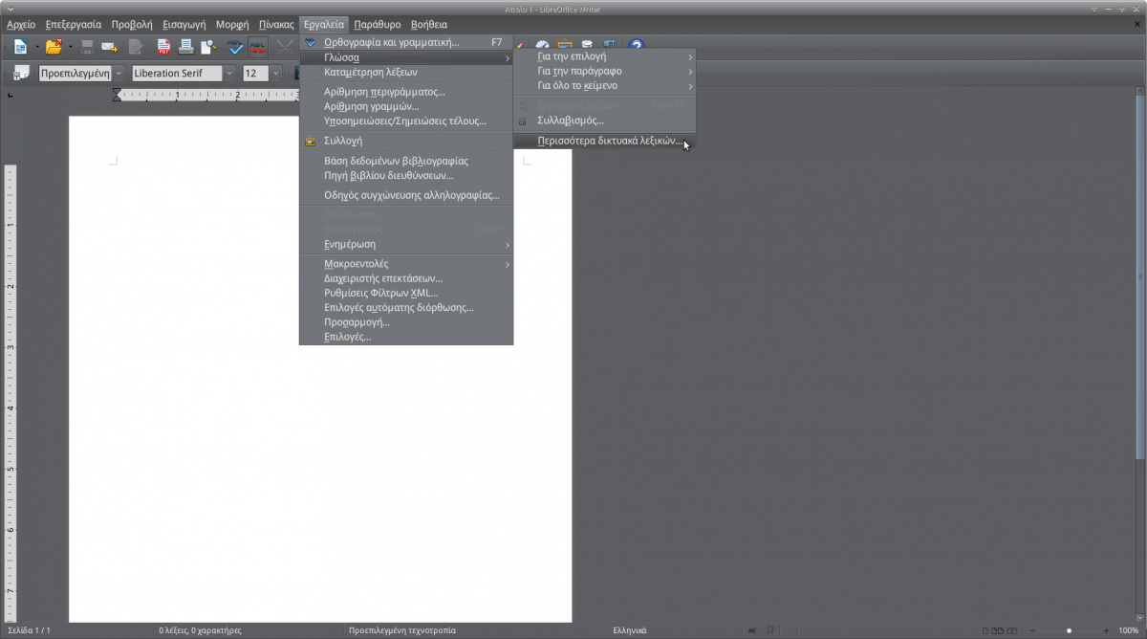Move the zoom slider handle

coord(1069,630)
